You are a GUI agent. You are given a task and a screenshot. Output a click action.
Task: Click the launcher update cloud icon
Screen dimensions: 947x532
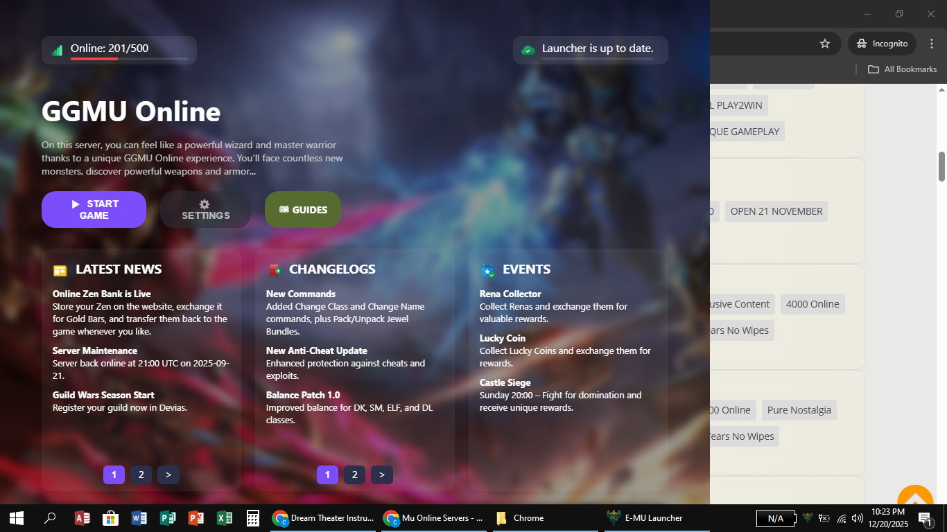pyautogui.click(x=528, y=50)
